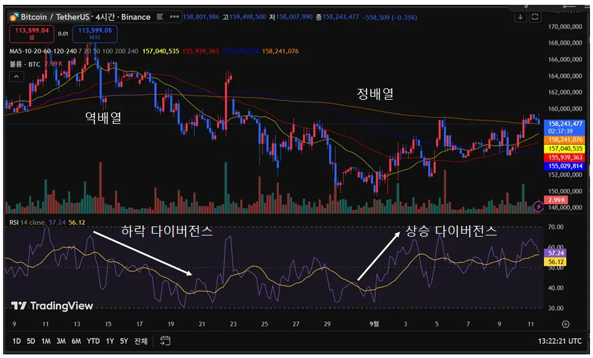
Task: Click the 13:22:21 UTC timezone clock
Action: [560, 341]
